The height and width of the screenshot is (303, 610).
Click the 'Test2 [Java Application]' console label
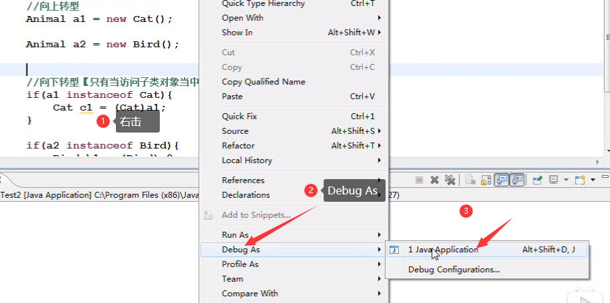(46, 195)
